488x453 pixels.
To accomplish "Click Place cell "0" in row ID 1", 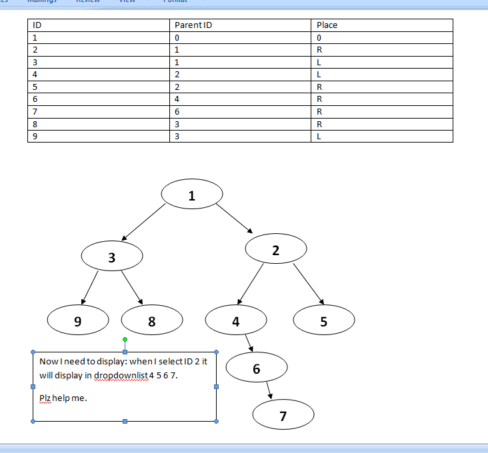I will (x=382, y=37).
